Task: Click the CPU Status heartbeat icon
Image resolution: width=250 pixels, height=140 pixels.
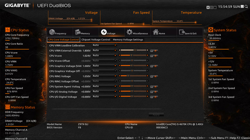Action: point(8,30)
